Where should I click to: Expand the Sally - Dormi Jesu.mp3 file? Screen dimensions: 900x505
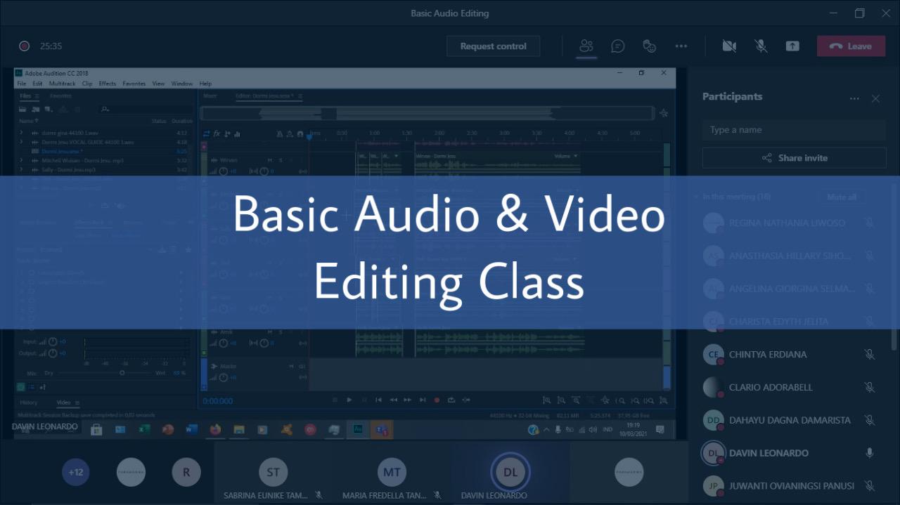coord(21,169)
